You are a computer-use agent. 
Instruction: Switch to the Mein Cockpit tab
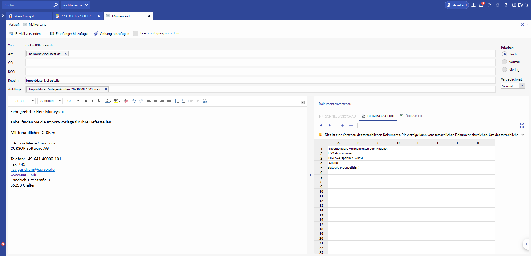point(24,16)
